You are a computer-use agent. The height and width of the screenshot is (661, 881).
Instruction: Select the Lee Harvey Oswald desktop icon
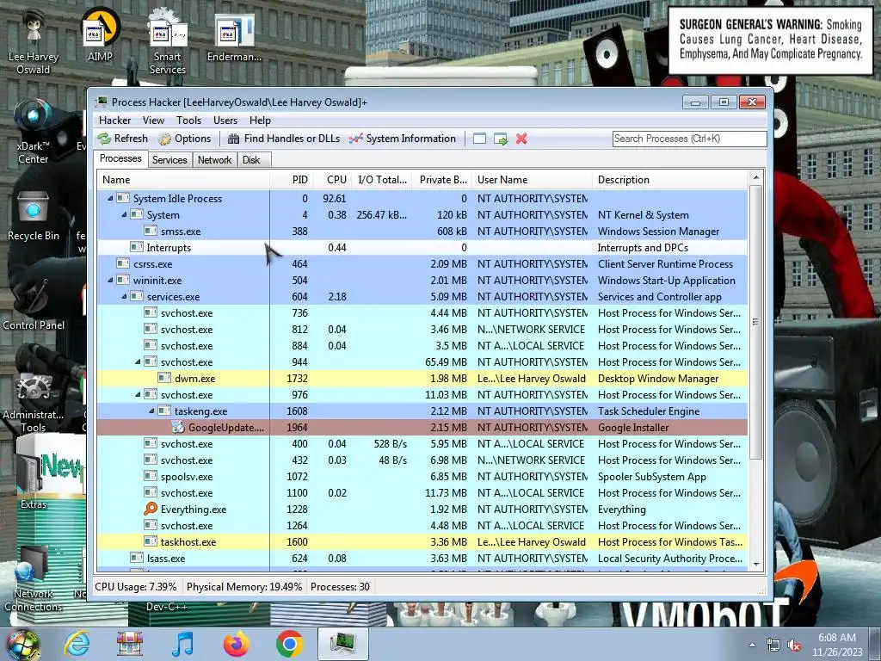34,43
